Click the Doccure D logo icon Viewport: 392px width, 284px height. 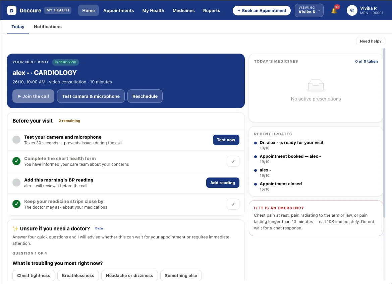coord(12,10)
